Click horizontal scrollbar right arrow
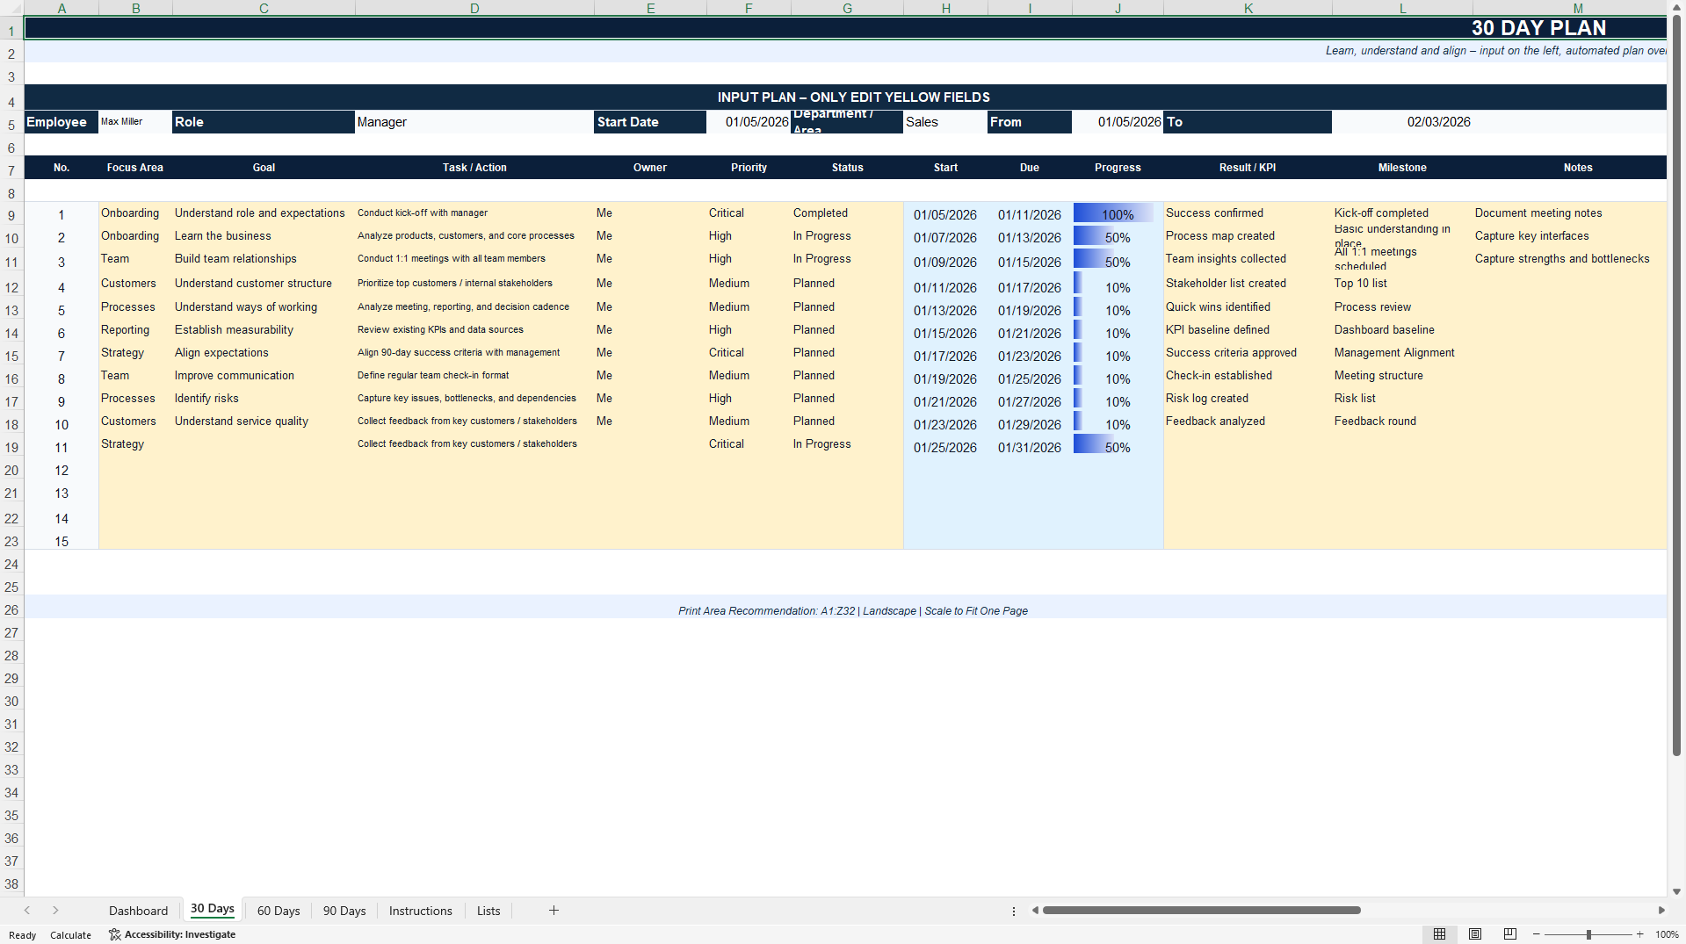The height and width of the screenshot is (944, 1686). click(x=1661, y=911)
